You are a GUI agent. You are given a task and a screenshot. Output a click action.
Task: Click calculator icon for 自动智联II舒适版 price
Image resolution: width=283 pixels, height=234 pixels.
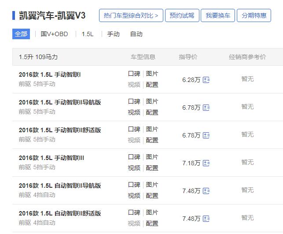point(206,219)
